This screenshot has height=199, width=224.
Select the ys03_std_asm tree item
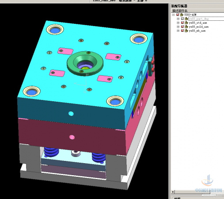[198, 23]
